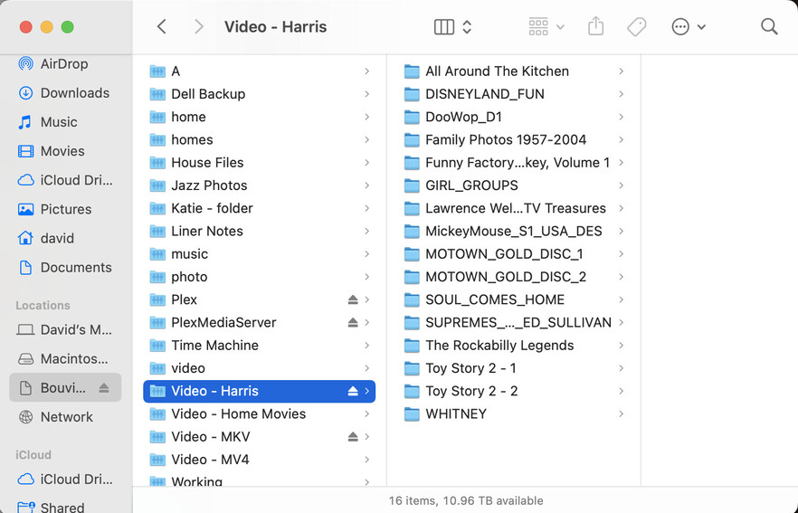Switch view using column view icon

443,26
